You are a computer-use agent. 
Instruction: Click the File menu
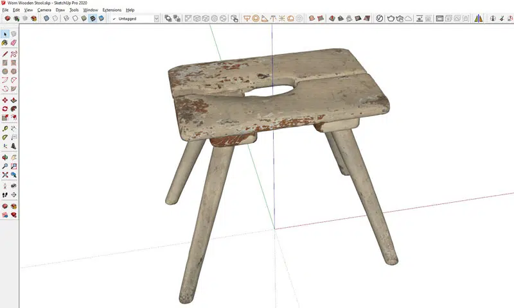(5, 10)
